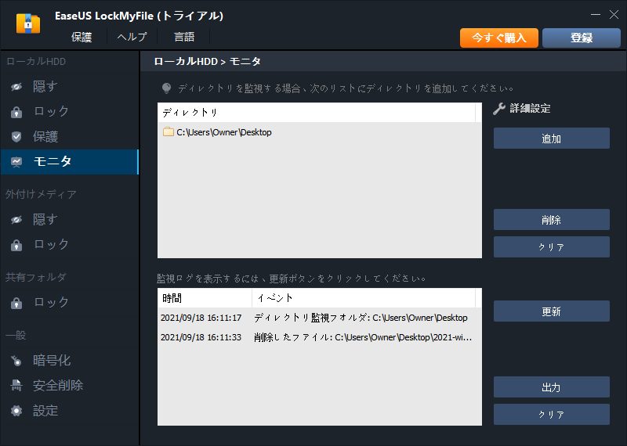Click the monitor icon beside モニタ
This screenshot has height=446, width=627.
[16, 162]
